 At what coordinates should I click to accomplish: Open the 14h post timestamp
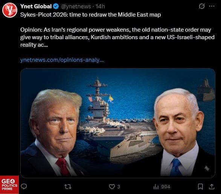100,6
